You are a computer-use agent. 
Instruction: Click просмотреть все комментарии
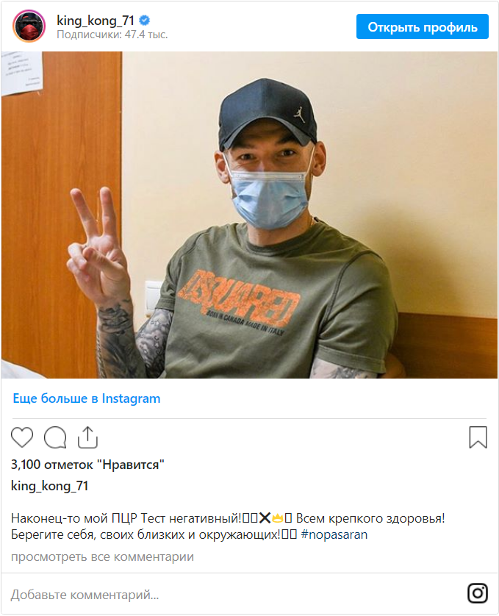tap(103, 556)
